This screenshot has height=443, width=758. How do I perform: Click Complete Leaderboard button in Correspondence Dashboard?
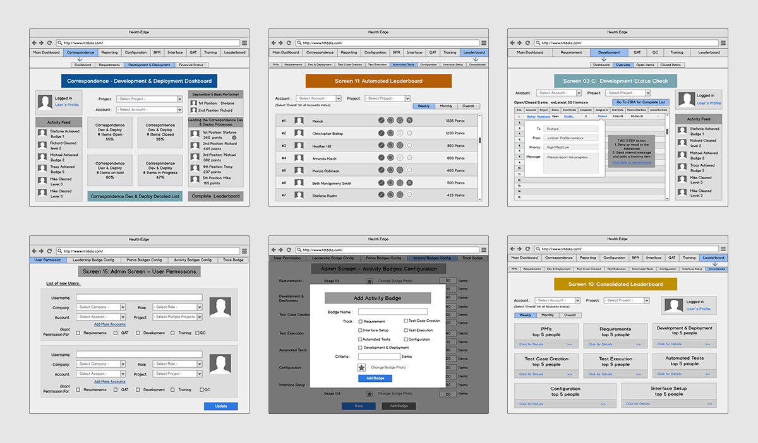click(215, 196)
